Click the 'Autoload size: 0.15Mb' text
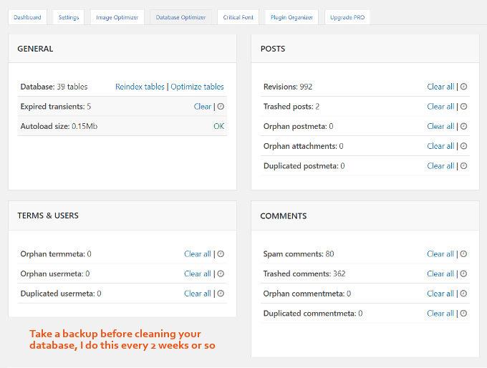The image size is (487, 368). (x=59, y=126)
